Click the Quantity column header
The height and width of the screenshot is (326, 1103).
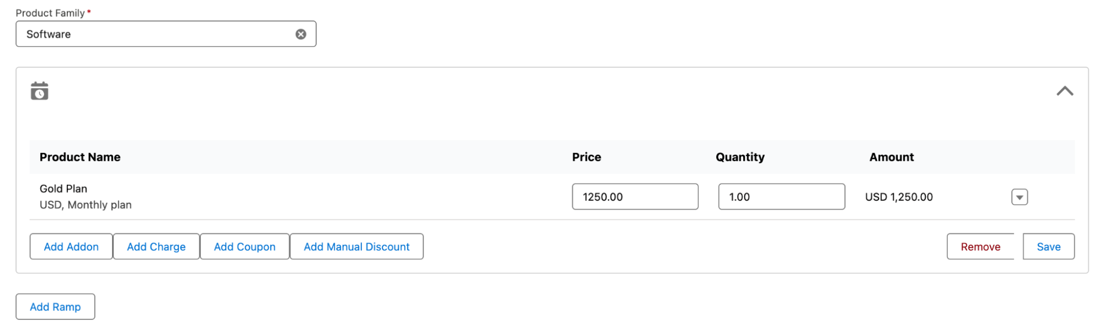click(739, 157)
